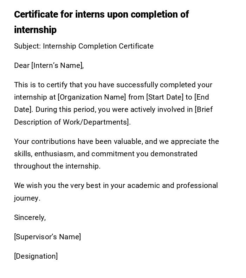Click the word Dear in the greeting
Screen dimensions: 246x278
[22, 65]
